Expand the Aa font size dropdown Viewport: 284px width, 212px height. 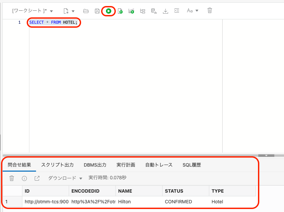click(197, 11)
